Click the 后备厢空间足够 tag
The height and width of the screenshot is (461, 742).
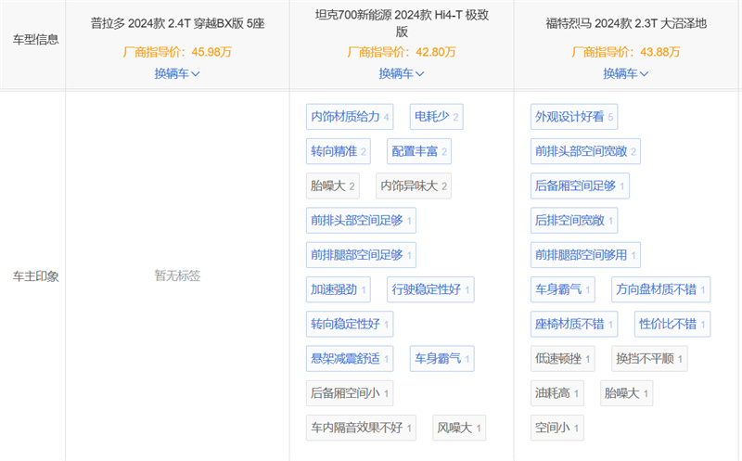click(580, 186)
